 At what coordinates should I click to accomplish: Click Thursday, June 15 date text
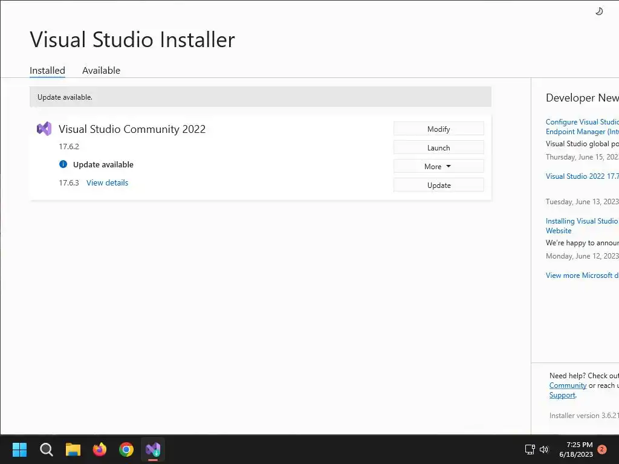click(x=582, y=157)
